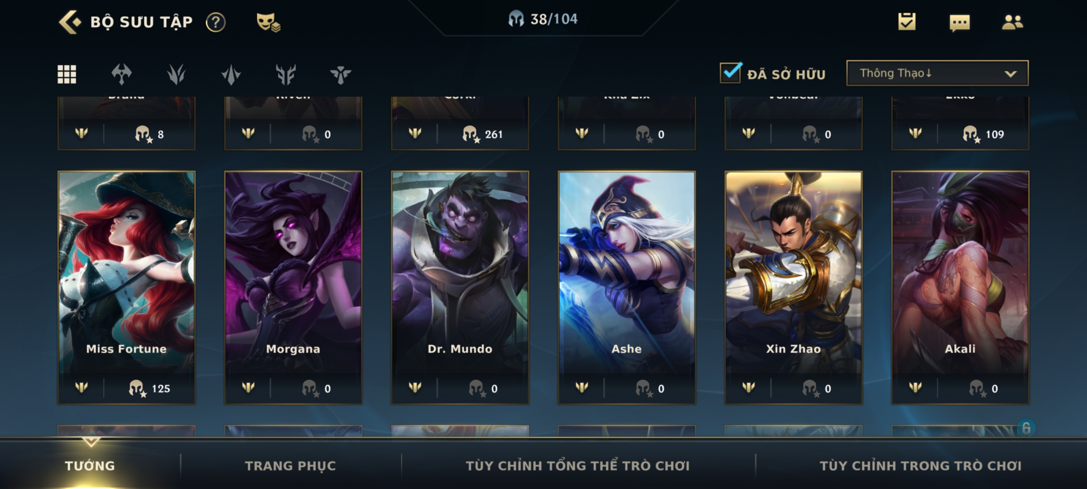Open Tùy Chỉnh Tổng Thể Trò Chơi tab
1087x489 pixels.
pyautogui.click(x=577, y=465)
